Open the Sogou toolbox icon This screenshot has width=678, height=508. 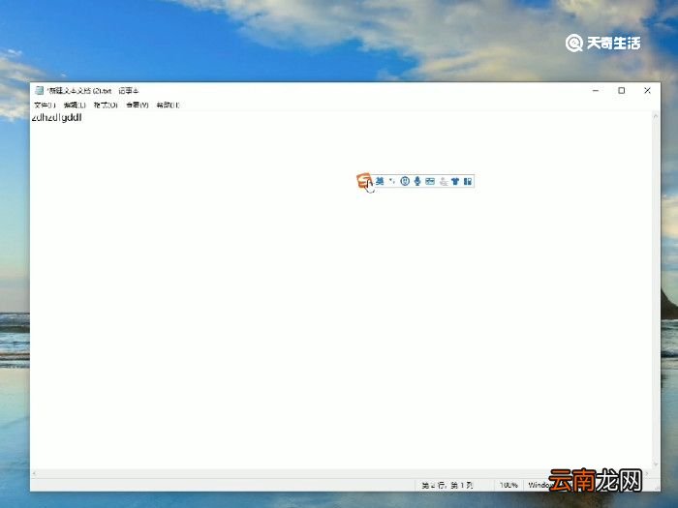[x=468, y=182]
